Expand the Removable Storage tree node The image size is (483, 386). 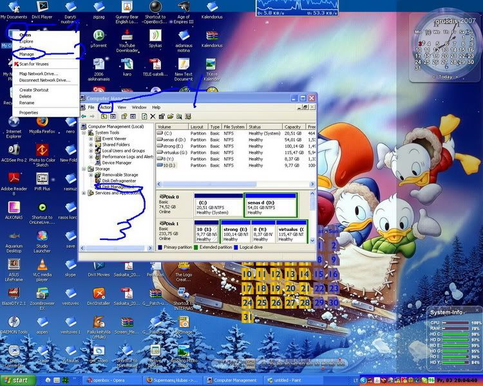coord(91,175)
